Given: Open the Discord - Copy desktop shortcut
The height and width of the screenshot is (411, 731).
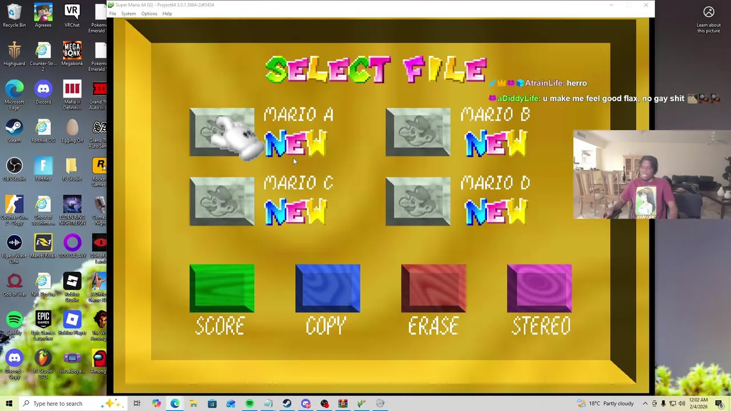Looking at the screenshot, I should click(14, 364).
